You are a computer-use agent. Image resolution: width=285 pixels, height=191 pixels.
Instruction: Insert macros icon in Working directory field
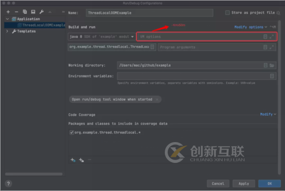266,65
